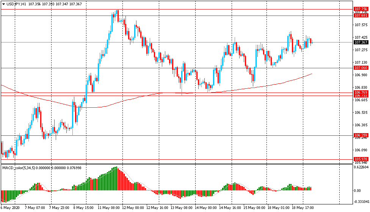Click the 18 May 01:00 time label
The image size is (370, 212).
coord(278,208)
